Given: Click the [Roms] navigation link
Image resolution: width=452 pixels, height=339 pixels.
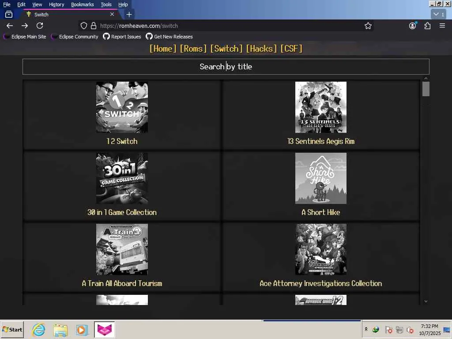Looking at the screenshot, I should pos(193,49).
